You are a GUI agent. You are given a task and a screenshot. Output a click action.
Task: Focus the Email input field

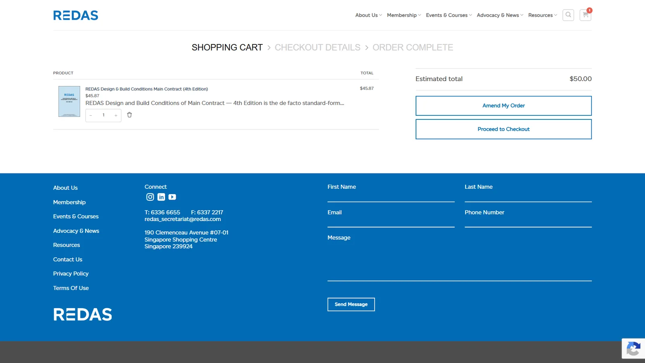point(391,222)
